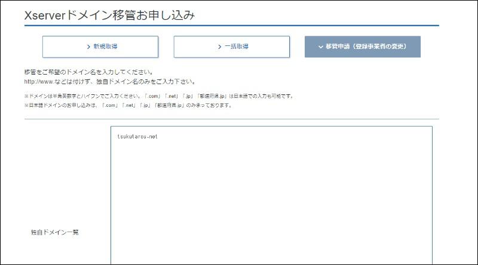This screenshot has width=478, height=265.
Task: Click inside the domain list textarea
Action: pyautogui.click(x=271, y=196)
